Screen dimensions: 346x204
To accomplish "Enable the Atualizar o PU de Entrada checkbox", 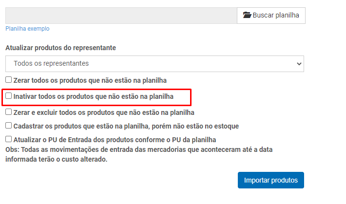I will pos(9,139).
